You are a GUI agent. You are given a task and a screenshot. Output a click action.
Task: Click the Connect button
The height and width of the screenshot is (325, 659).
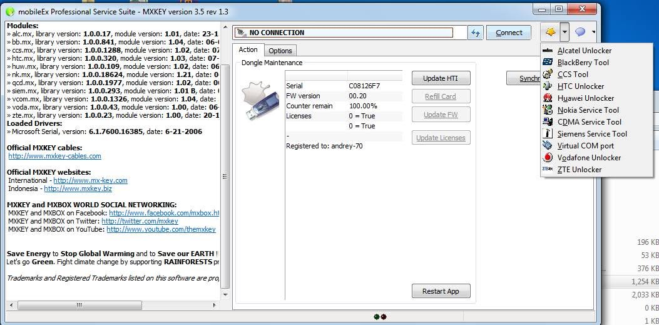(x=509, y=33)
